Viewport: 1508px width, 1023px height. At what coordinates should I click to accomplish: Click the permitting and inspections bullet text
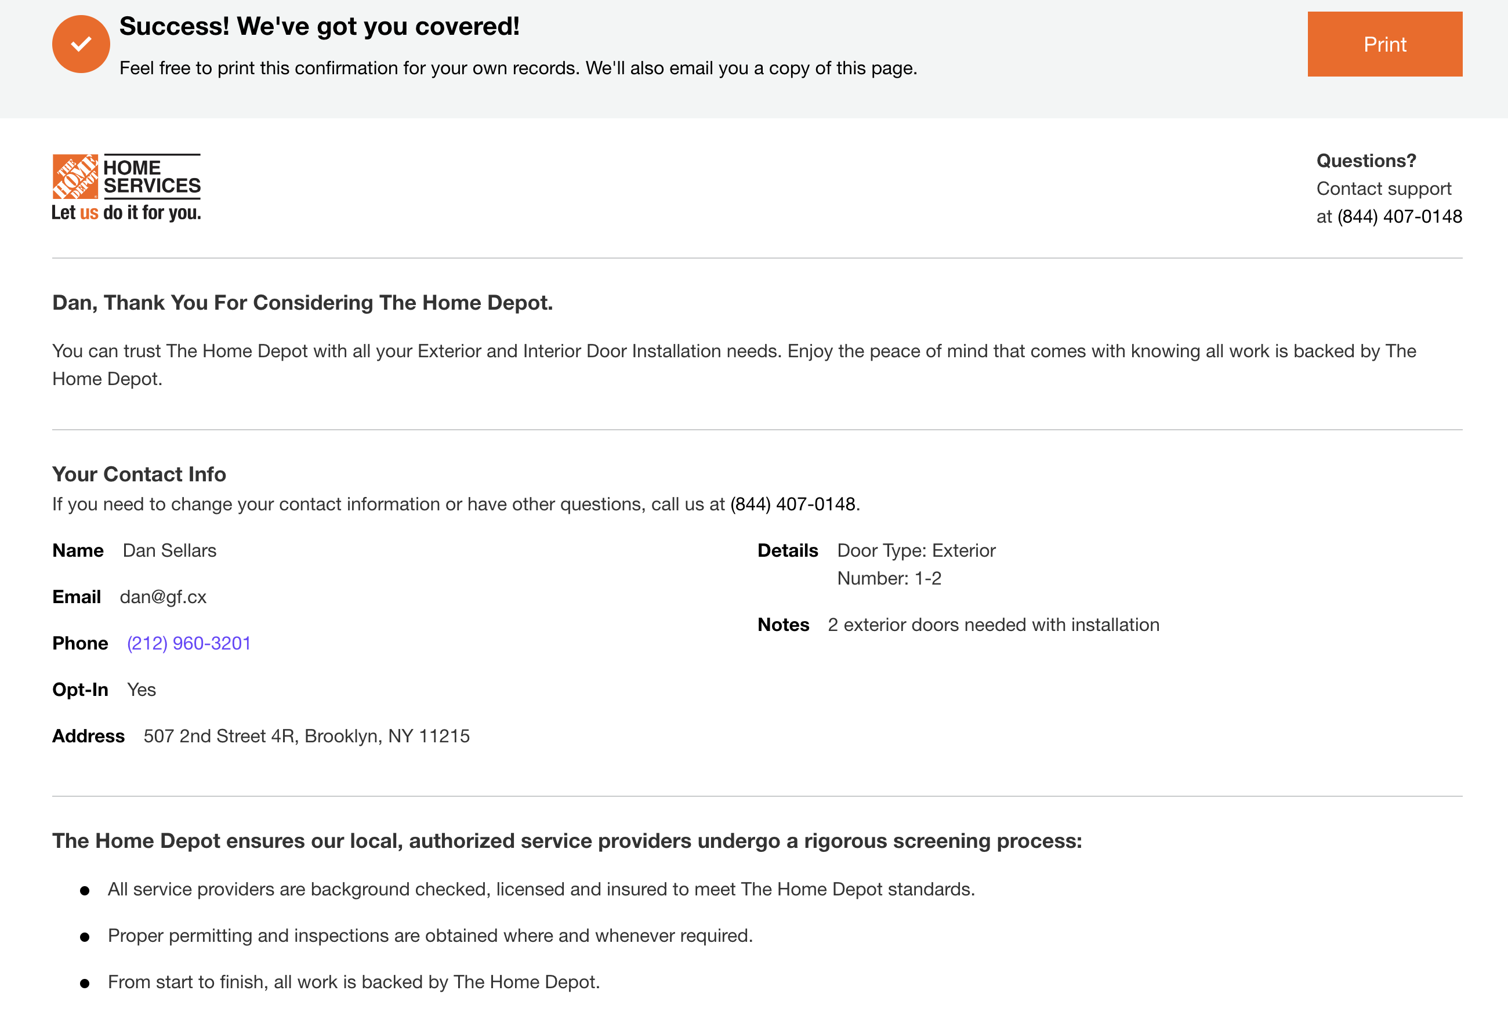[430, 935]
